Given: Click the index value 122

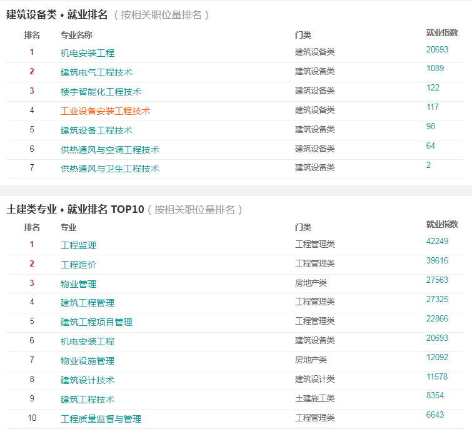Looking at the screenshot, I should point(433,87).
